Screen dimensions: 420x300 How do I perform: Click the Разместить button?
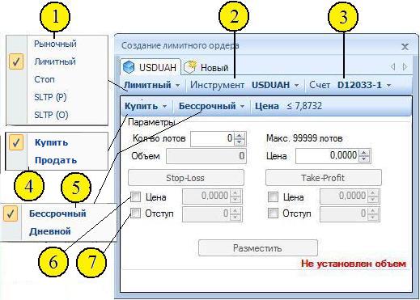pos(258,247)
